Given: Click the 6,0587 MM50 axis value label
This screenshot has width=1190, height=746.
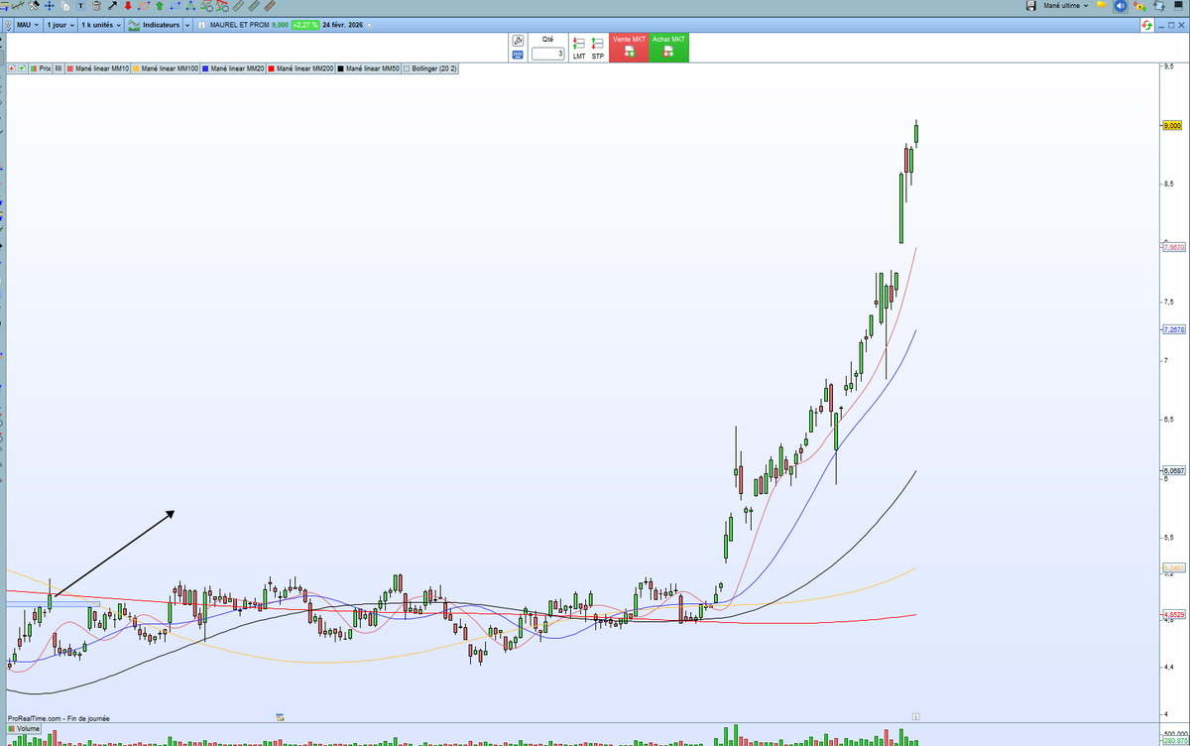Looking at the screenshot, I should [x=1173, y=470].
